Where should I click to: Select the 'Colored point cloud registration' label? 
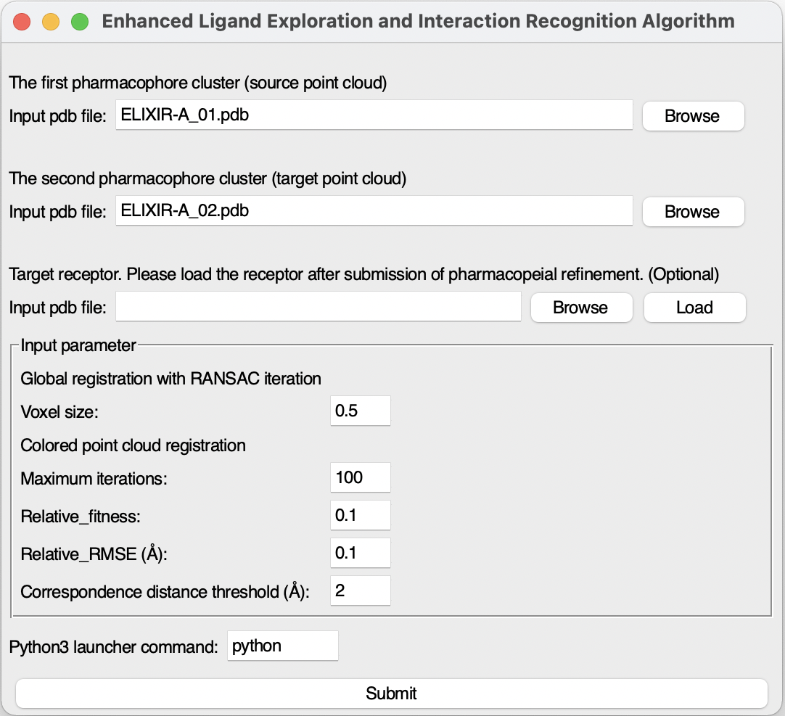tap(133, 445)
